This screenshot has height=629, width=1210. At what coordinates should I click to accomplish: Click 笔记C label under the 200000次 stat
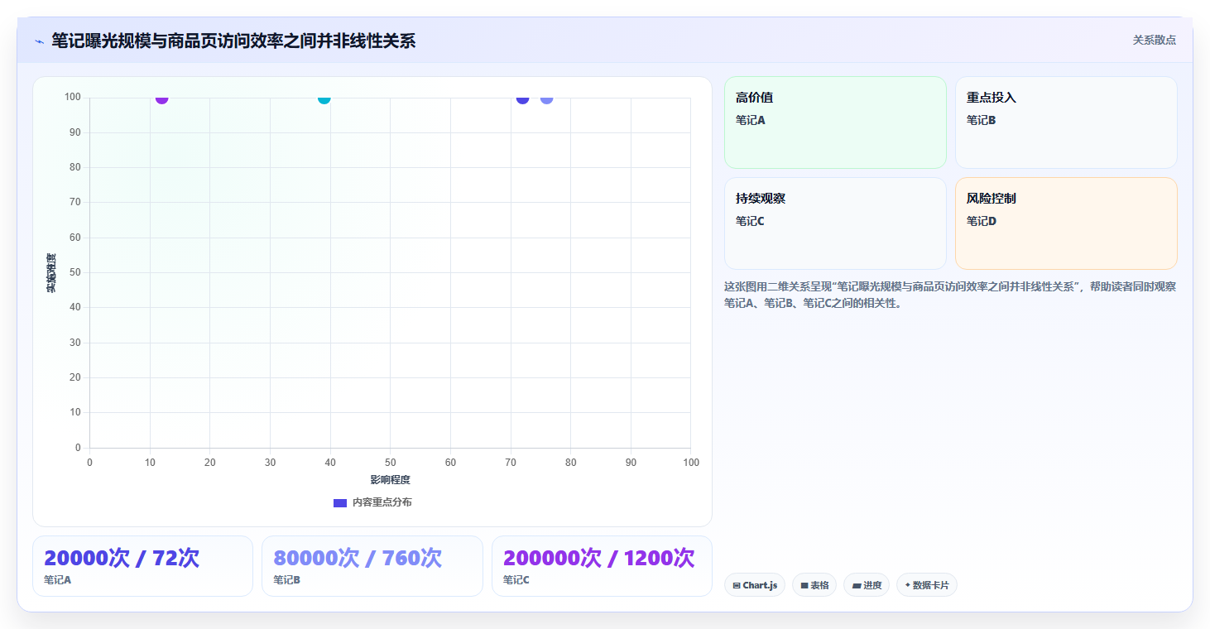(516, 580)
